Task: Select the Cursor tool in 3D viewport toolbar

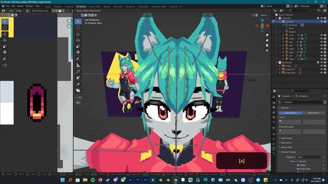Action: pos(78,28)
